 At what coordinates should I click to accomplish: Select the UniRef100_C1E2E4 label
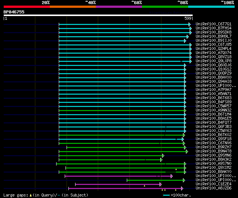pyautogui.click(x=213, y=184)
